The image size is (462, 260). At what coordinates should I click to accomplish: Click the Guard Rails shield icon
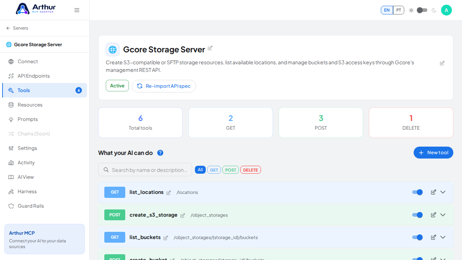[11, 206]
